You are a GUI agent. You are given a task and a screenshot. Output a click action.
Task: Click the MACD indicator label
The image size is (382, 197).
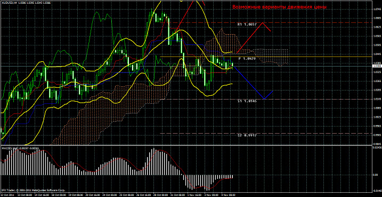coord(20,148)
